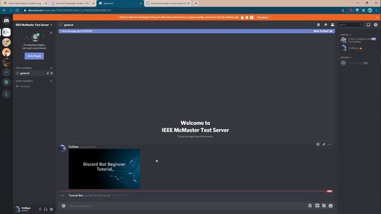The height and width of the screenshot is (214, 381).
Task: Open the GIF picker
Action: (x=317, y=206)
